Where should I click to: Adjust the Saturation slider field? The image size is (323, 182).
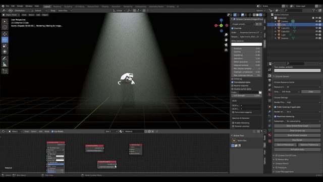[x=246, y=59]
